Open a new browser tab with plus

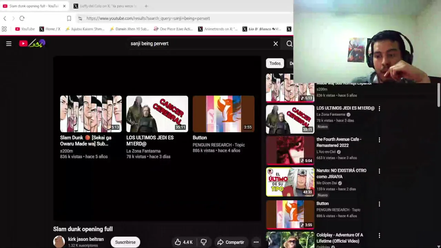tap(146, 6)
